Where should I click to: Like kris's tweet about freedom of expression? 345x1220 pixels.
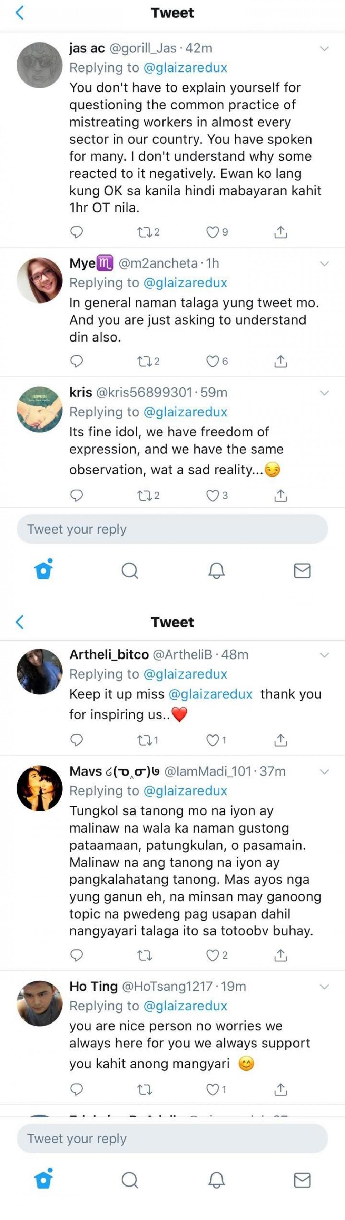[213, 496]
